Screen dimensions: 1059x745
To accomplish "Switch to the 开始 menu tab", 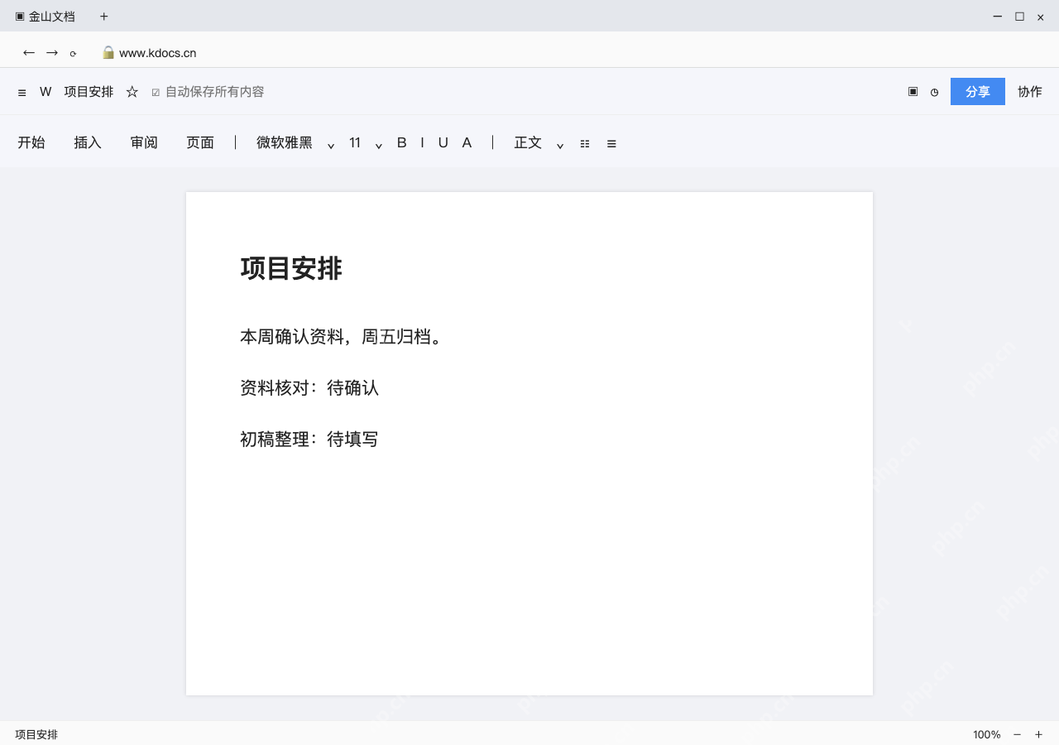I will pyautogui.click(x=31, y=142).
